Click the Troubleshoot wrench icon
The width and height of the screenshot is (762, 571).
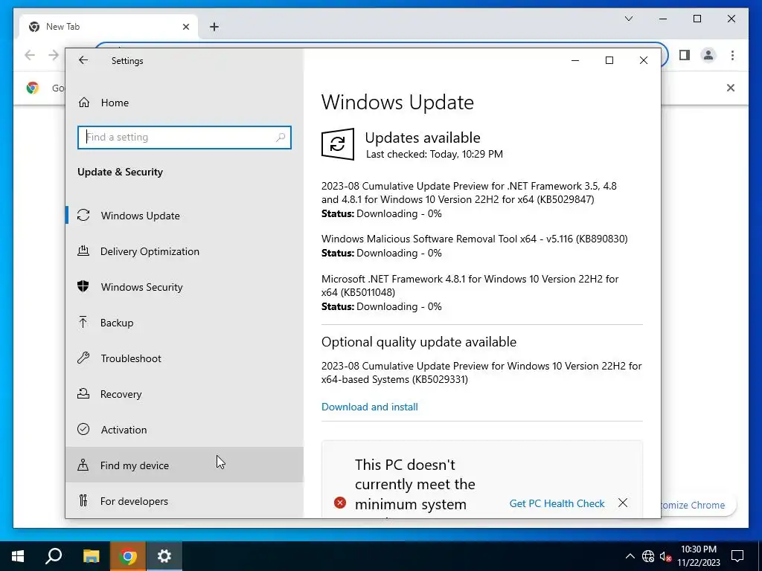(83, 358)
